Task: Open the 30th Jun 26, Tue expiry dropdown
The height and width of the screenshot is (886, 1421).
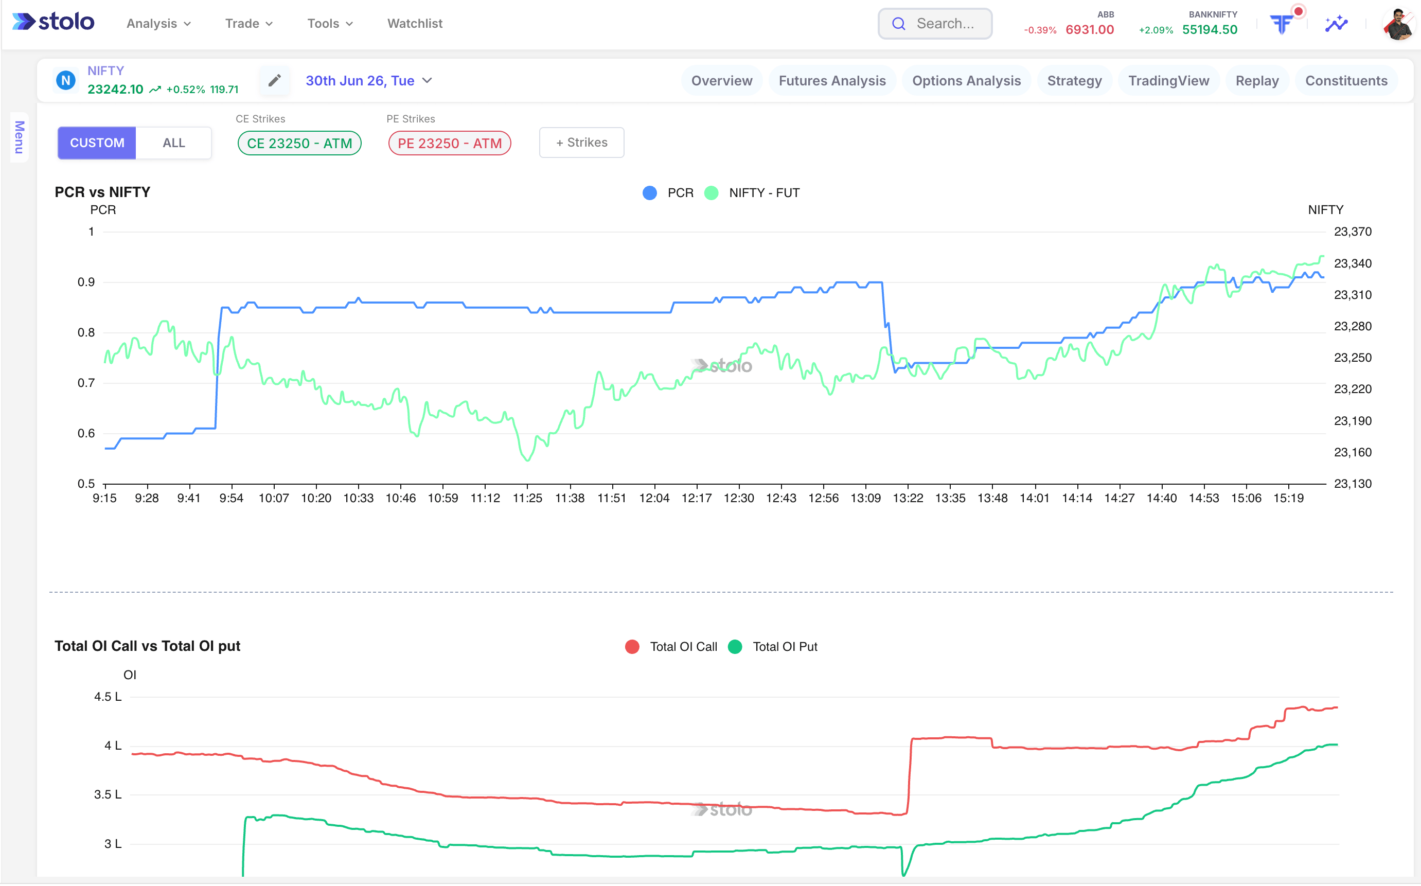Action: pos(368,80)
